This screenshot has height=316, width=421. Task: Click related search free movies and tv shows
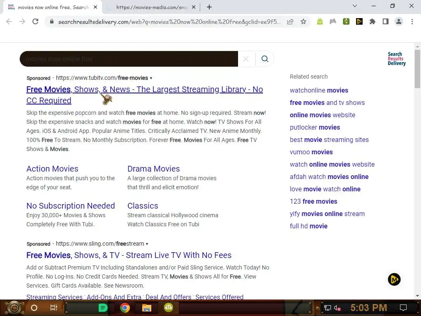coord(327,102)
